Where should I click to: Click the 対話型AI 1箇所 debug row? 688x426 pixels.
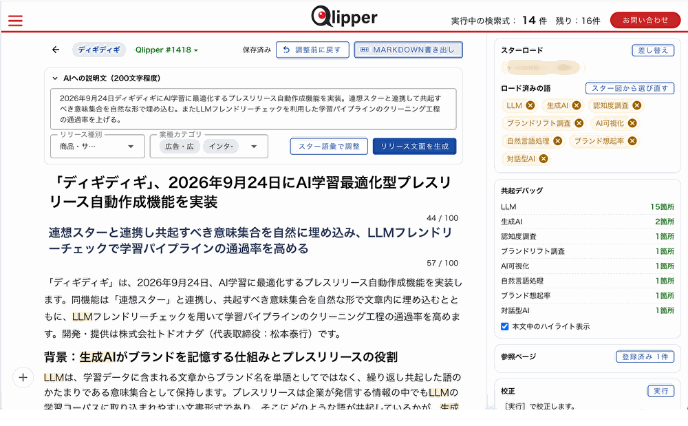coord(588,310)
